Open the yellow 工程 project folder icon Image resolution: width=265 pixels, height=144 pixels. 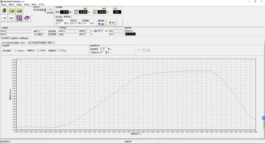pos(12,11)
